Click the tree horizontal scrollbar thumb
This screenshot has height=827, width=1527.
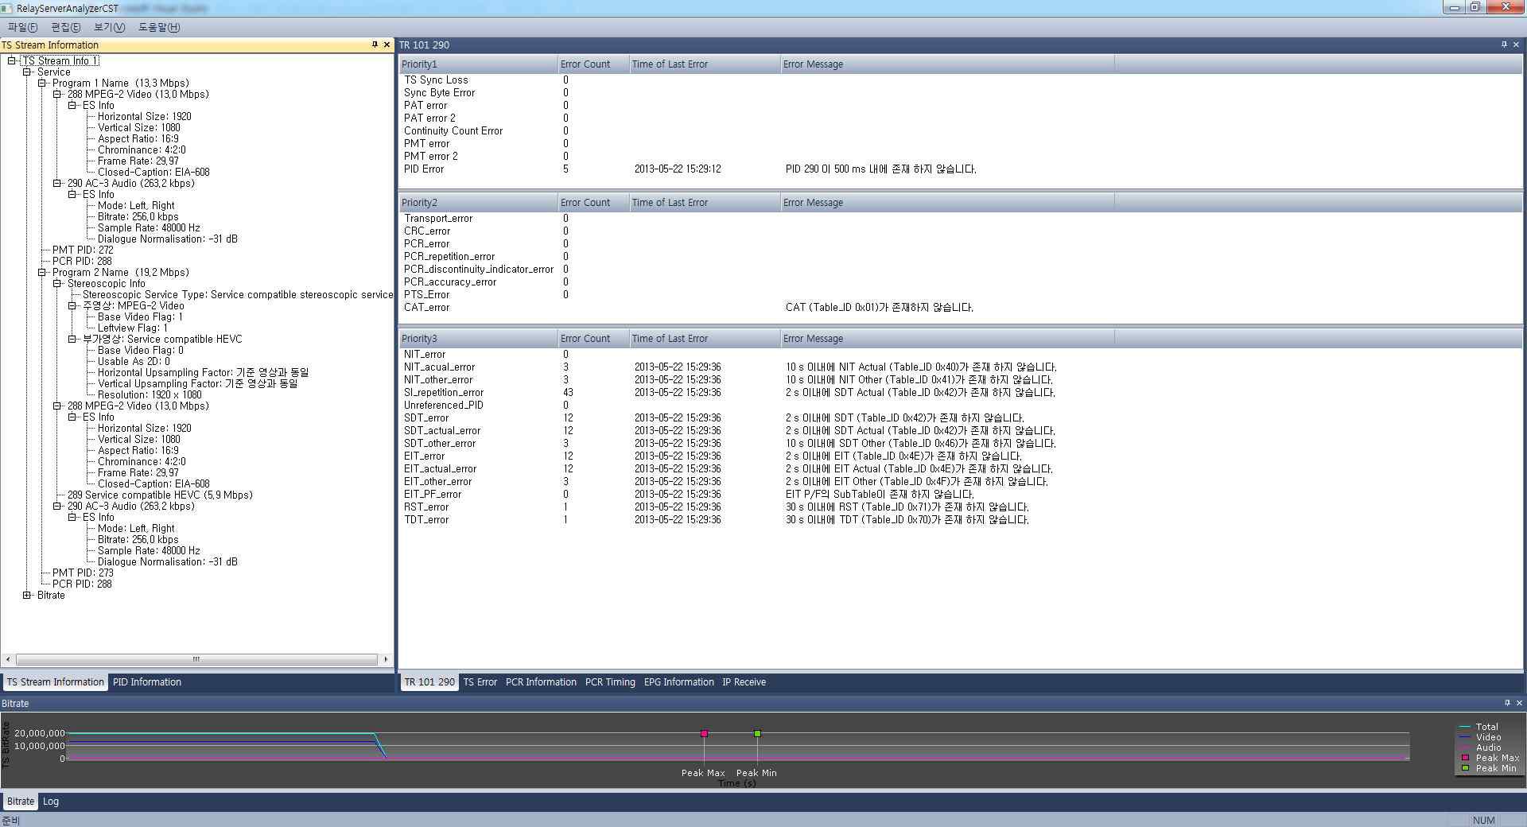pos(196,659)
